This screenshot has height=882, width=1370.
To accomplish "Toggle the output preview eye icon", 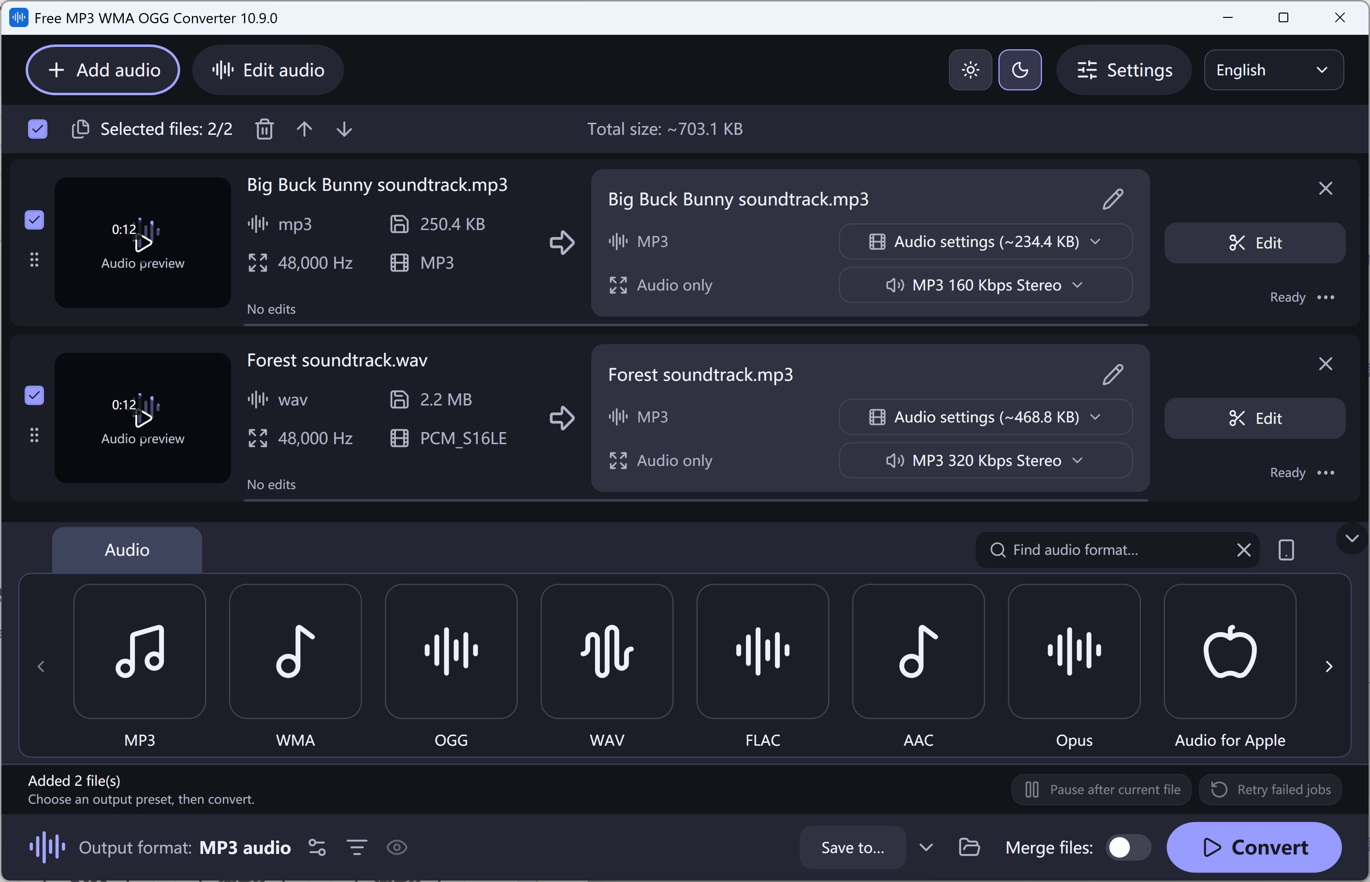I will (397, 847).
